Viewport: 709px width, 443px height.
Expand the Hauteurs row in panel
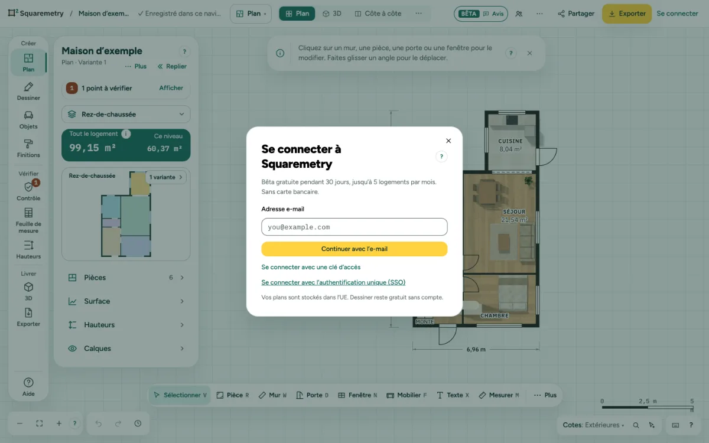click(x=126, y=325)
